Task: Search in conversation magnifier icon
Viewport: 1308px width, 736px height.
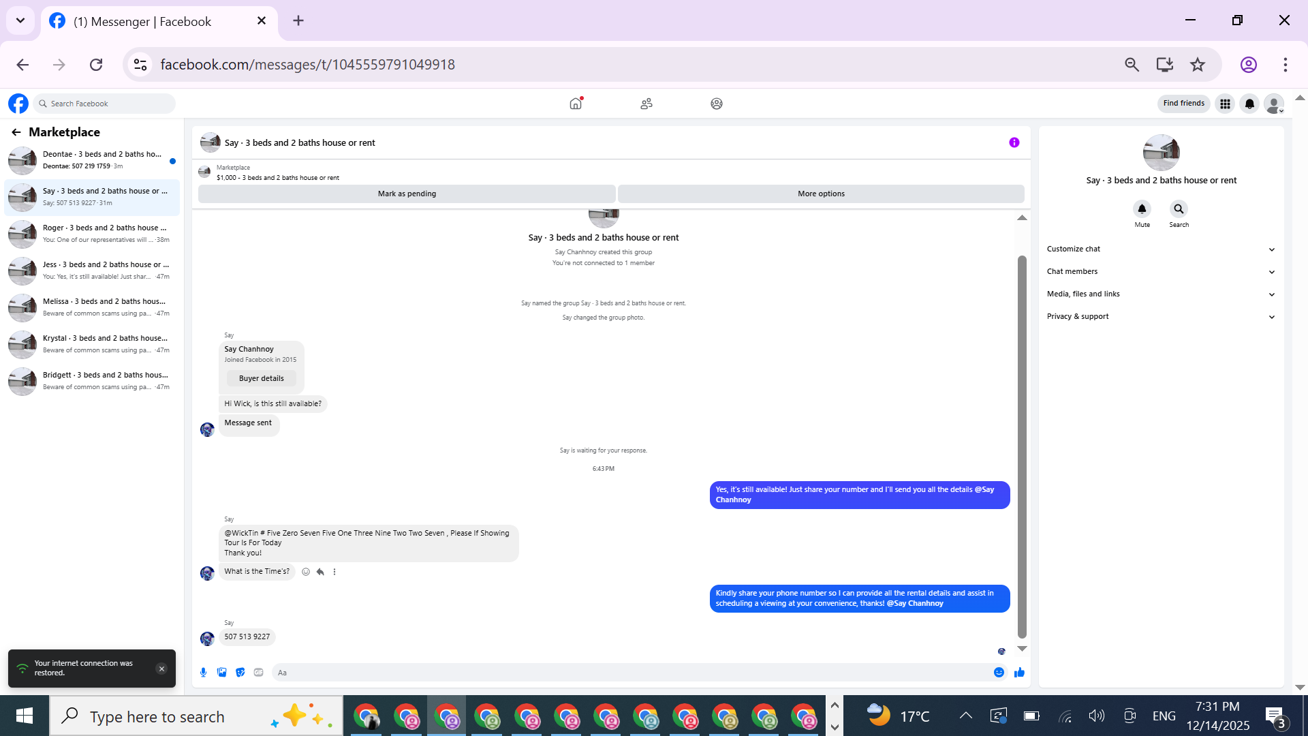Action: 1179,209
